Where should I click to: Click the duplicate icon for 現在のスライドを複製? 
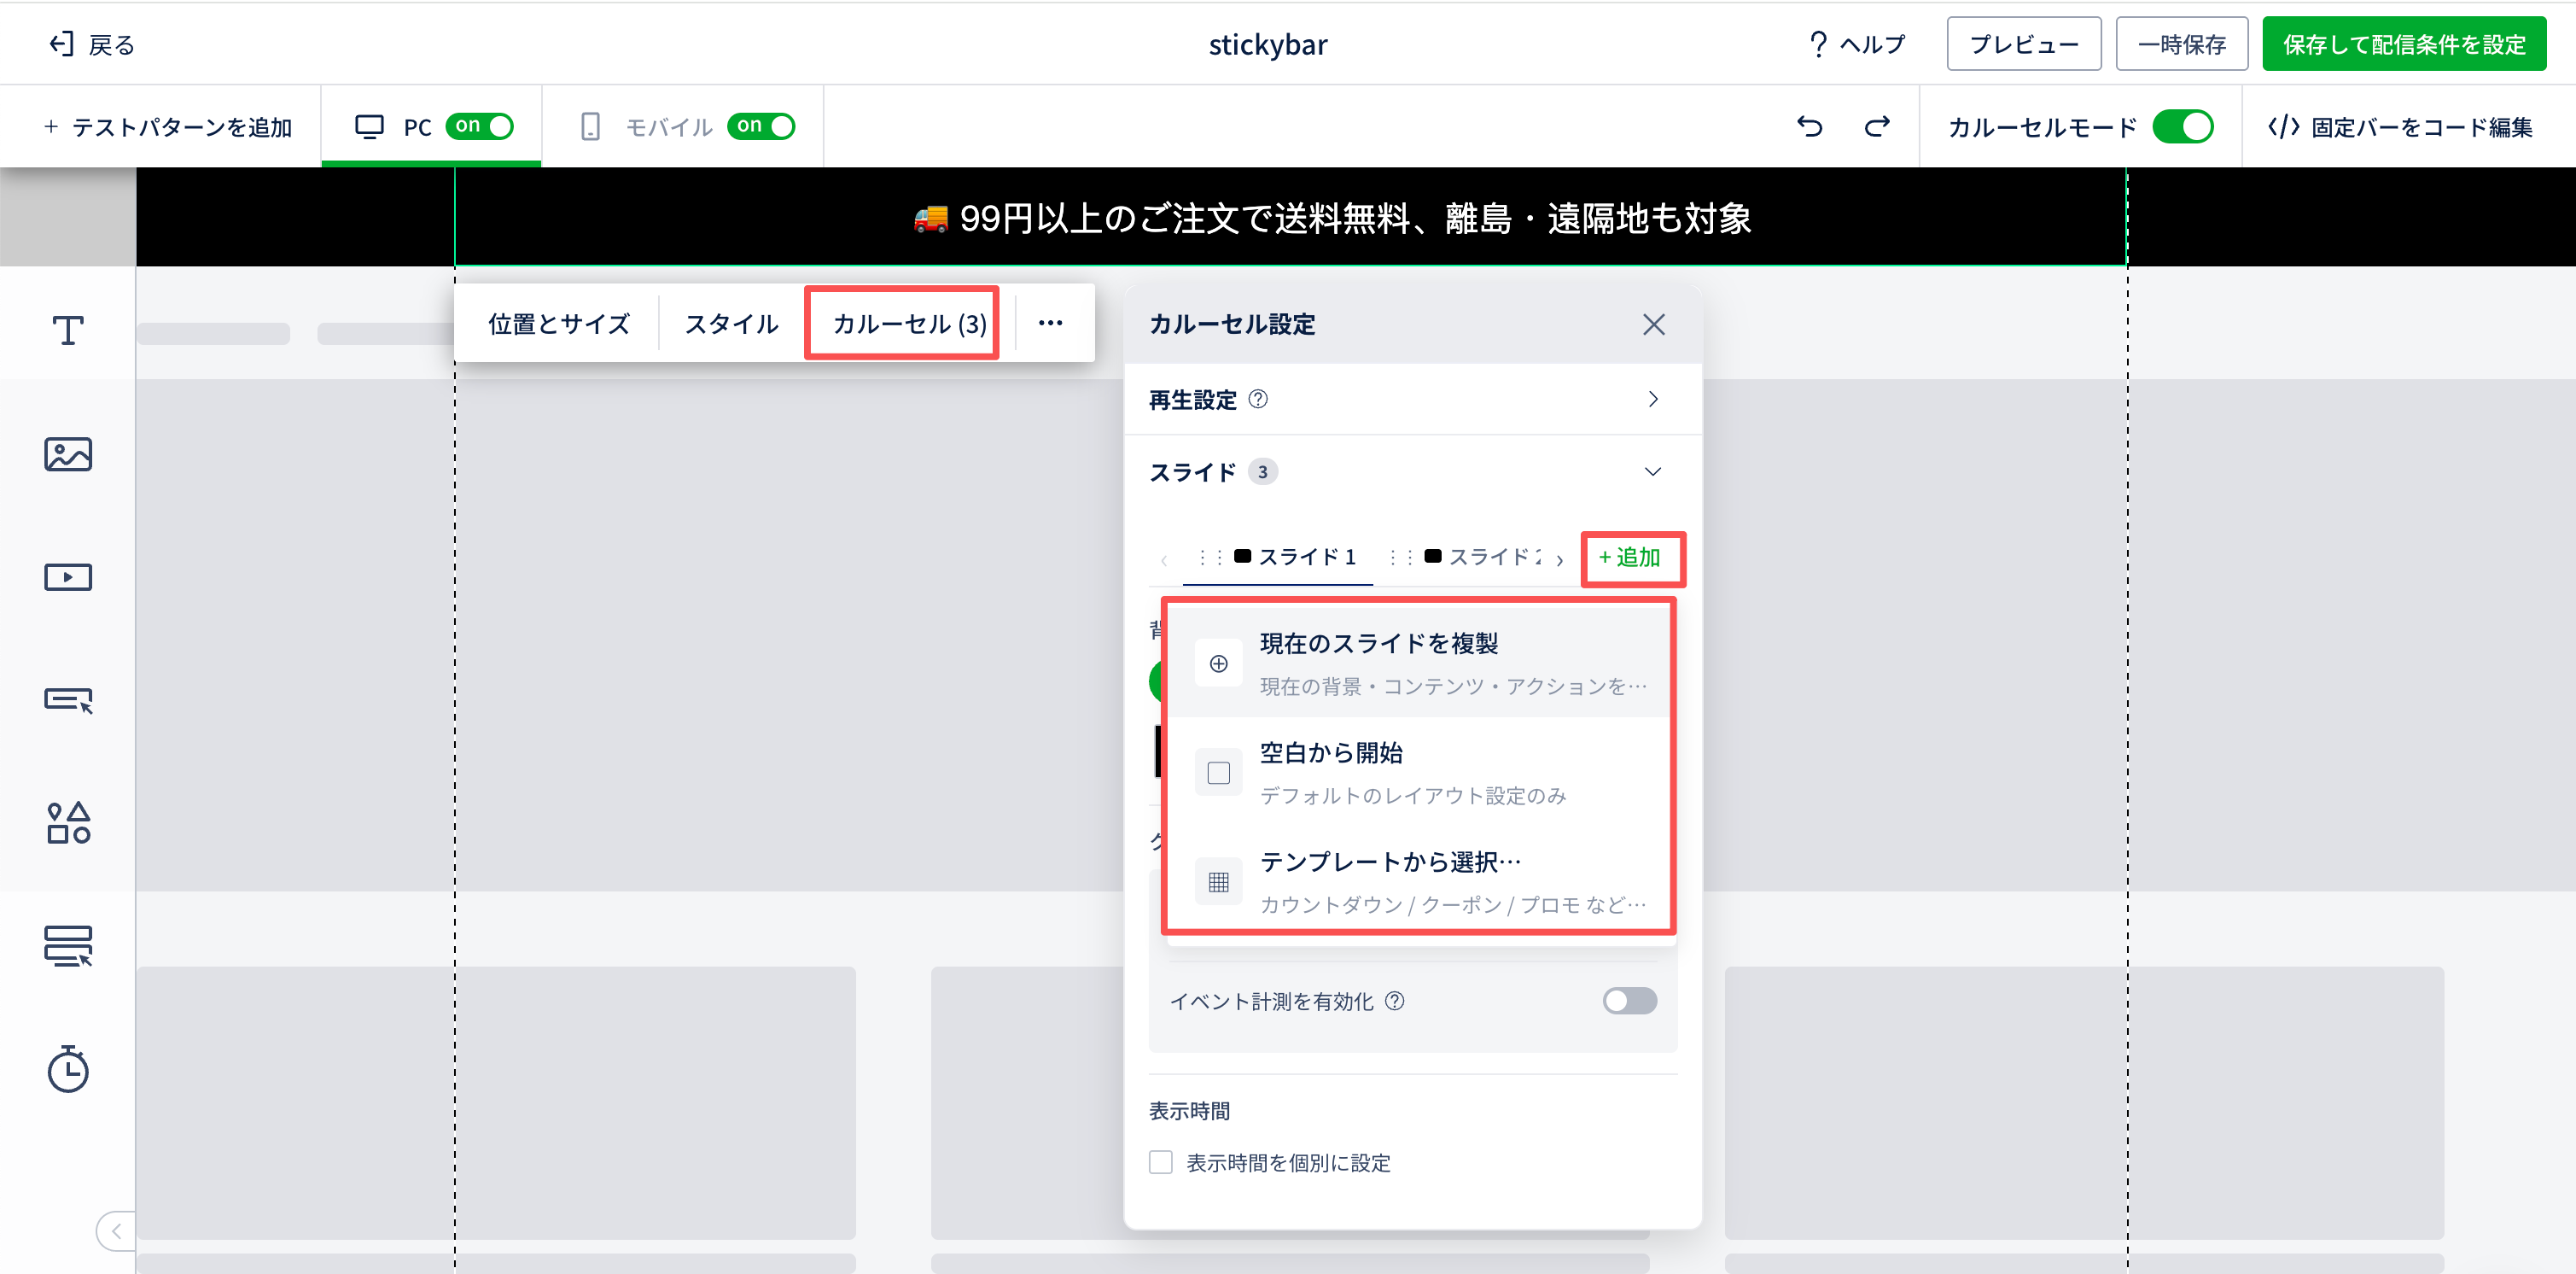click(x=1218, y=663)
